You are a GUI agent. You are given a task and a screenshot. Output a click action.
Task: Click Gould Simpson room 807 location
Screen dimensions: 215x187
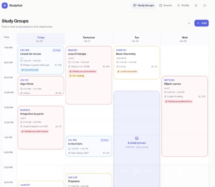pos(34,126)
